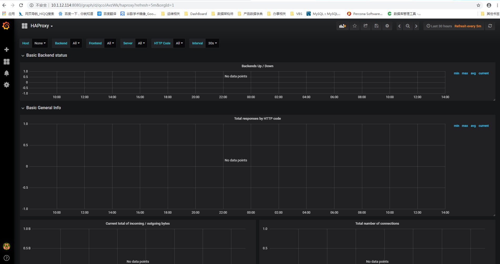Open the DashBoard bookmark folder
This screenshot has height=264, width=500.
[196, 14]
